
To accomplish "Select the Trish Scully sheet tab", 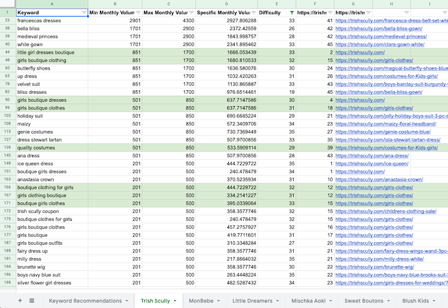I will point(155,301).
